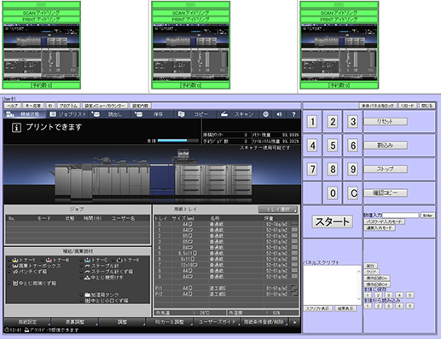Click the large スタート button
The image size is (441, 339).
(x=333, y=221)
